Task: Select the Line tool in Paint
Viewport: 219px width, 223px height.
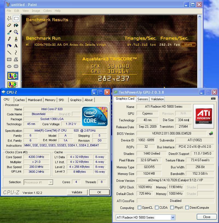Action: [9, 52]
